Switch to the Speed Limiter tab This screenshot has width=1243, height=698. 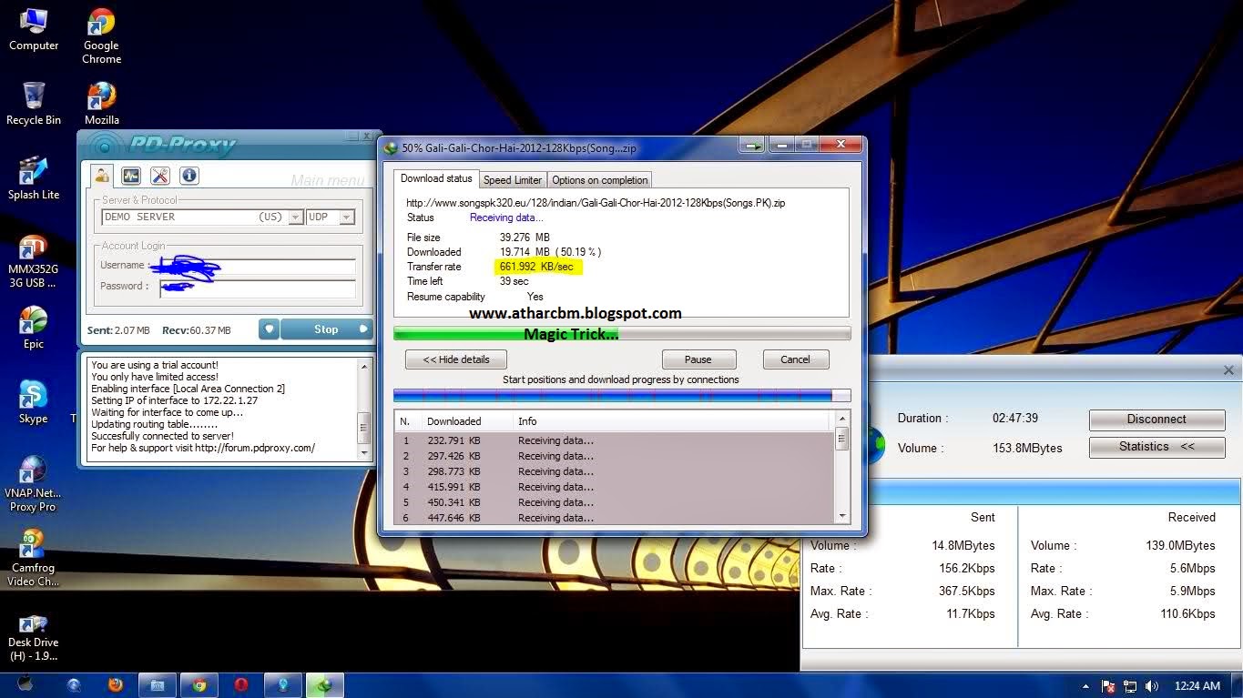513,180
